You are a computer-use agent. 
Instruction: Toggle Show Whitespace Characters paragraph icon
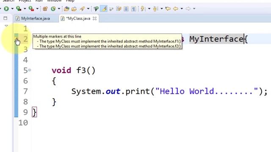(134, 8)
